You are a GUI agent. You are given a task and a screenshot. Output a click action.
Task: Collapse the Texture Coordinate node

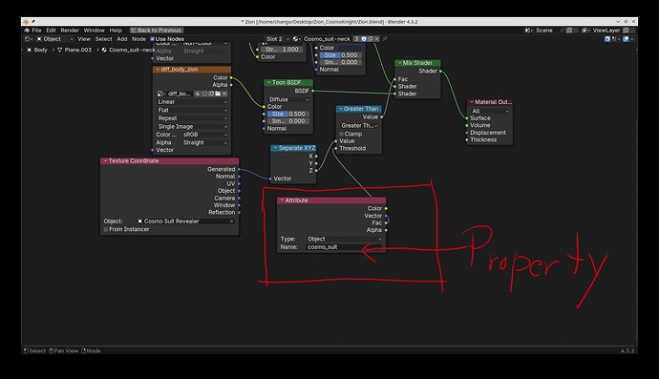105,161
